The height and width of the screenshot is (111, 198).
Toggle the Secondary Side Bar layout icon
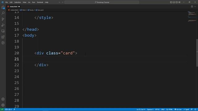coord(177,2)
